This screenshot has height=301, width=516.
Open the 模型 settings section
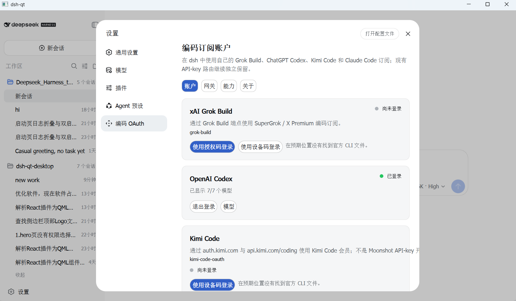[x=134, y=70]
